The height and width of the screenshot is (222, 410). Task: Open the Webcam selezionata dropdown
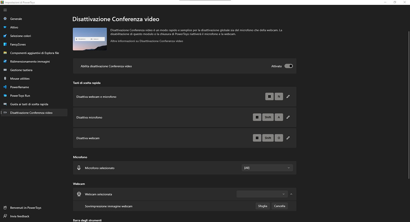click(x=262, y=194)
